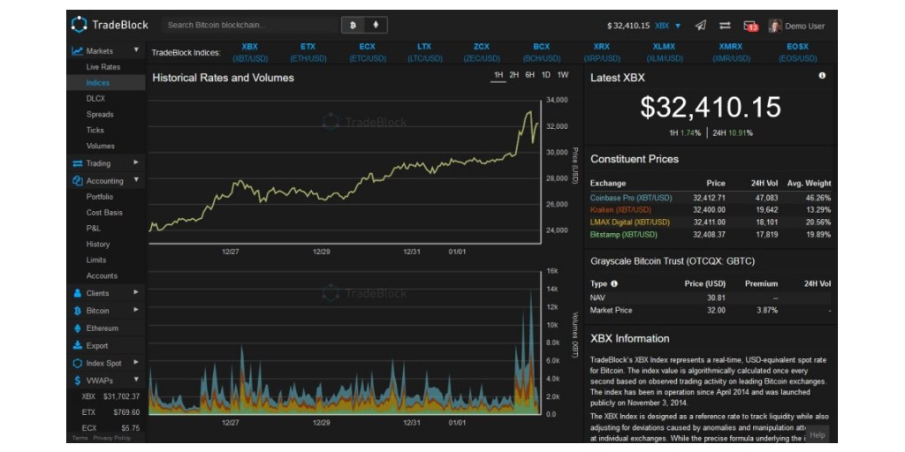Open the XLMX (XLM/USD) index

point(664,52)
